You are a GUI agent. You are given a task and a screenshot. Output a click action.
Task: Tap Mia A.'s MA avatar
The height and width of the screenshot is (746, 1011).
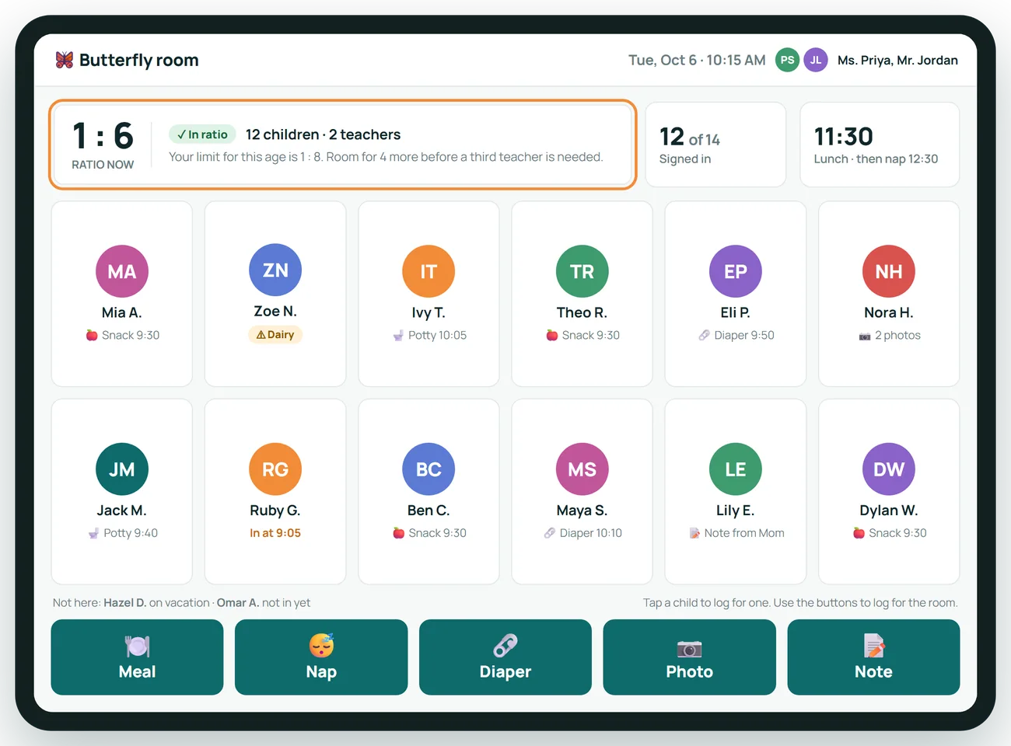(122, 271)
